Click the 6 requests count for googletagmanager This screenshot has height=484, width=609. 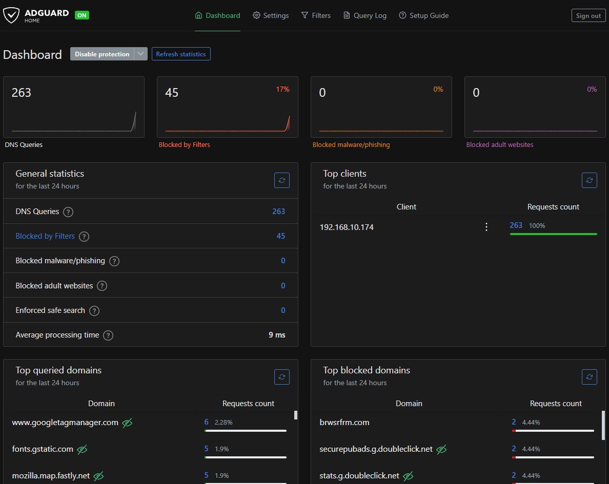[206, 422]
